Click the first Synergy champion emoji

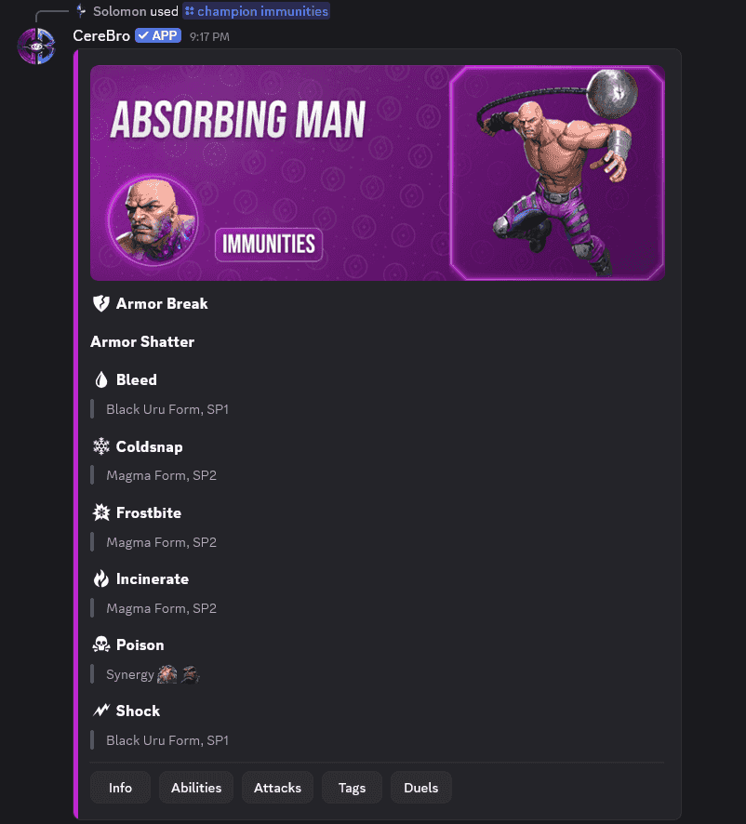point(167,674)
